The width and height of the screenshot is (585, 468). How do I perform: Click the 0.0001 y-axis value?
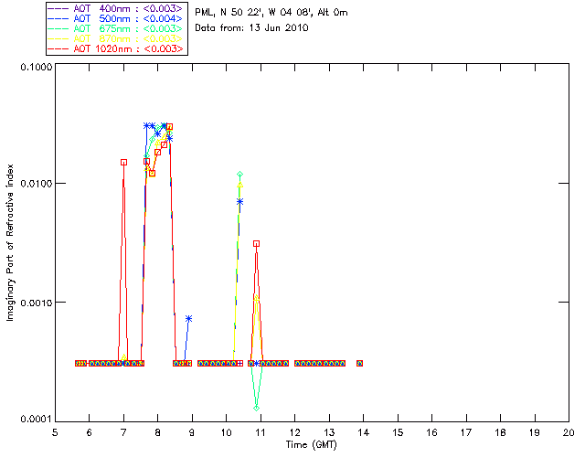click(37, 420)
